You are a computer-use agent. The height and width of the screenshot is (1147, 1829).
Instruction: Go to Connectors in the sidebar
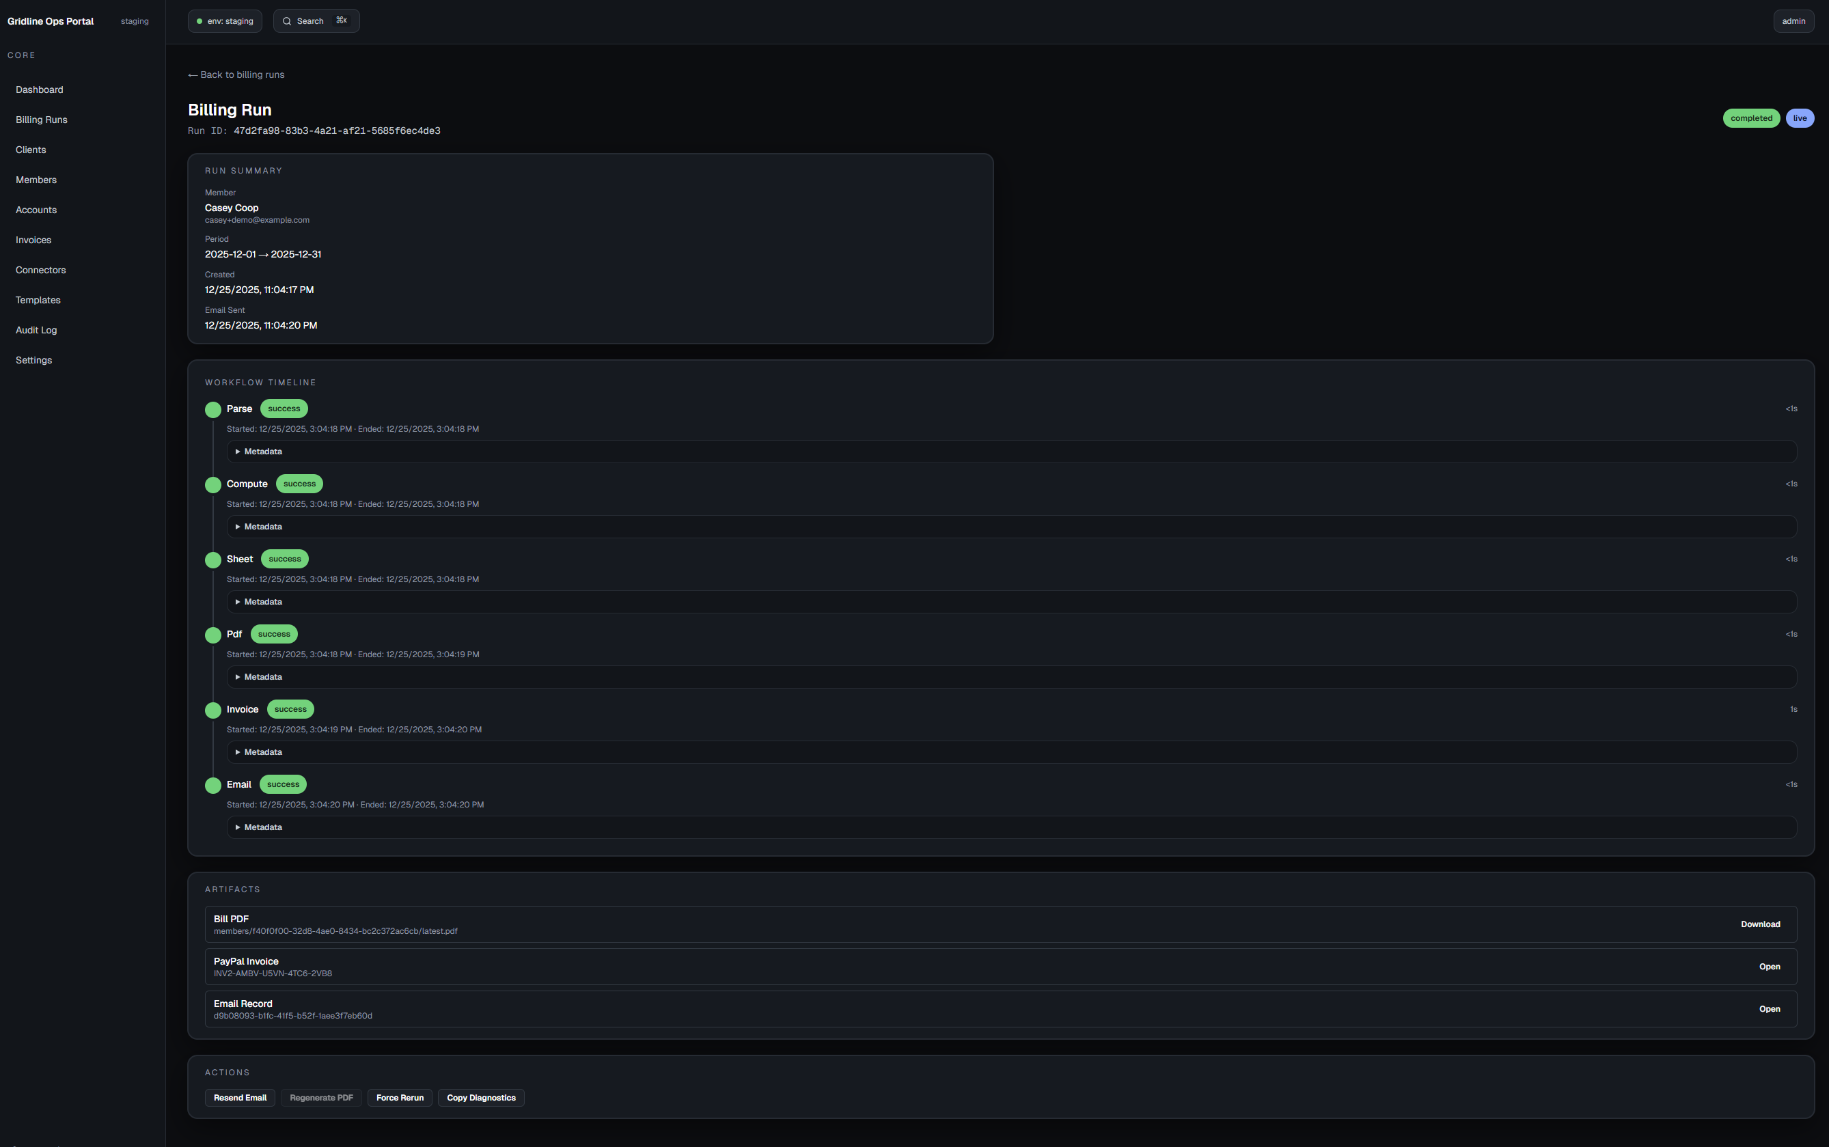click(x=41, y=270)
